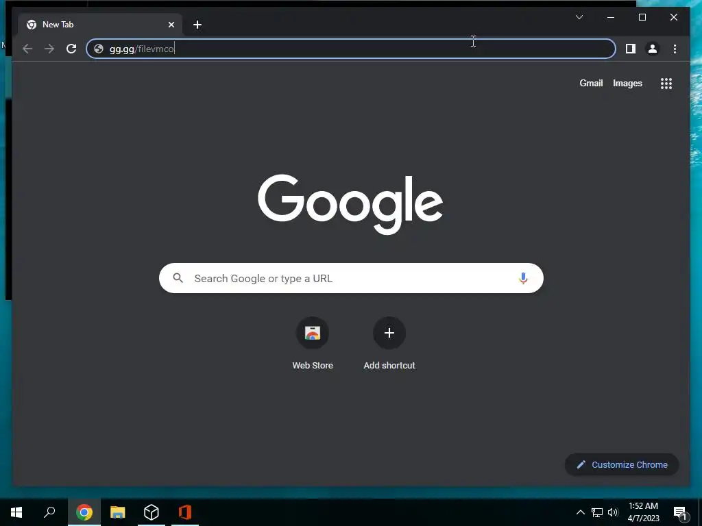
Task: Show hidden system tray icons
Action: coord(580,512)
